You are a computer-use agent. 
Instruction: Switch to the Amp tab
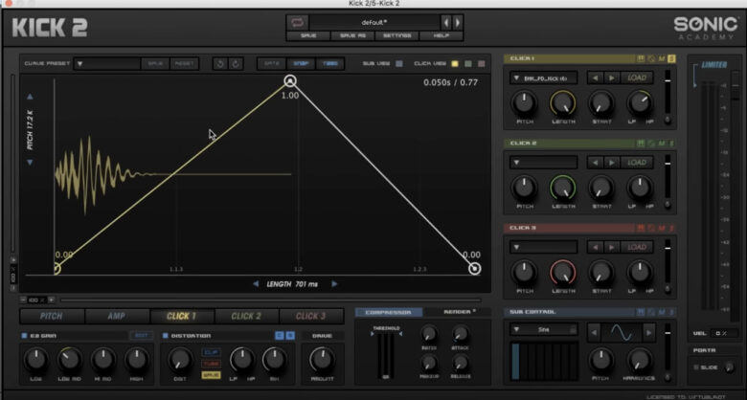pos(117,316)
